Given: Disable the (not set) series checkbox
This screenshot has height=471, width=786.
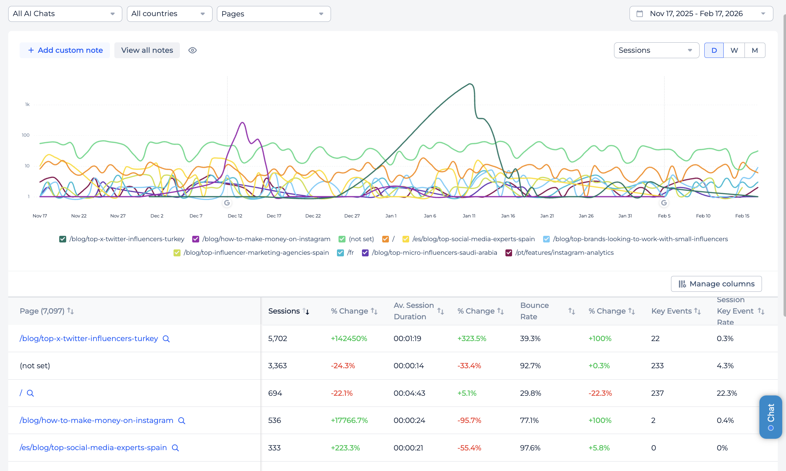Looking at the screenshot, I should coord(342,239).
